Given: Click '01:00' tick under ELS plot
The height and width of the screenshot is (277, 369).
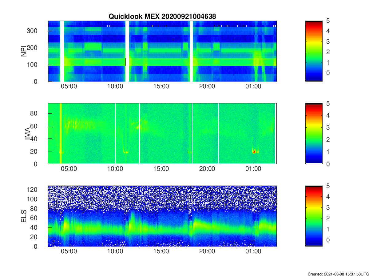Looking at the screenshot, I should tap(253, 252).
